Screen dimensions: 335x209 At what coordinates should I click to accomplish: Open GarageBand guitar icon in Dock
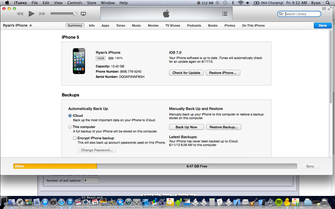coord(253,202)
